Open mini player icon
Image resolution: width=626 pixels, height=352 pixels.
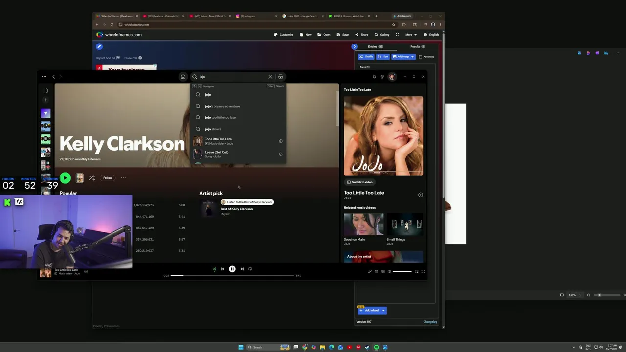(x=416, y=271)
